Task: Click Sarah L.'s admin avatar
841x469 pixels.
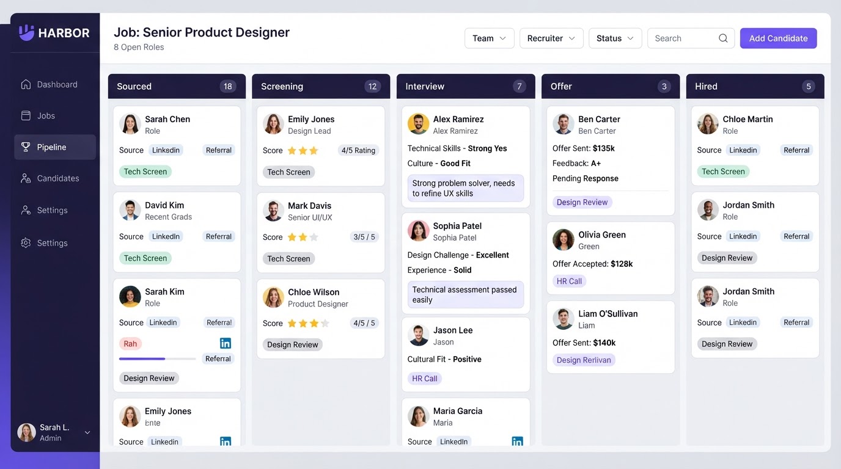Action: [x=26, y=432]
